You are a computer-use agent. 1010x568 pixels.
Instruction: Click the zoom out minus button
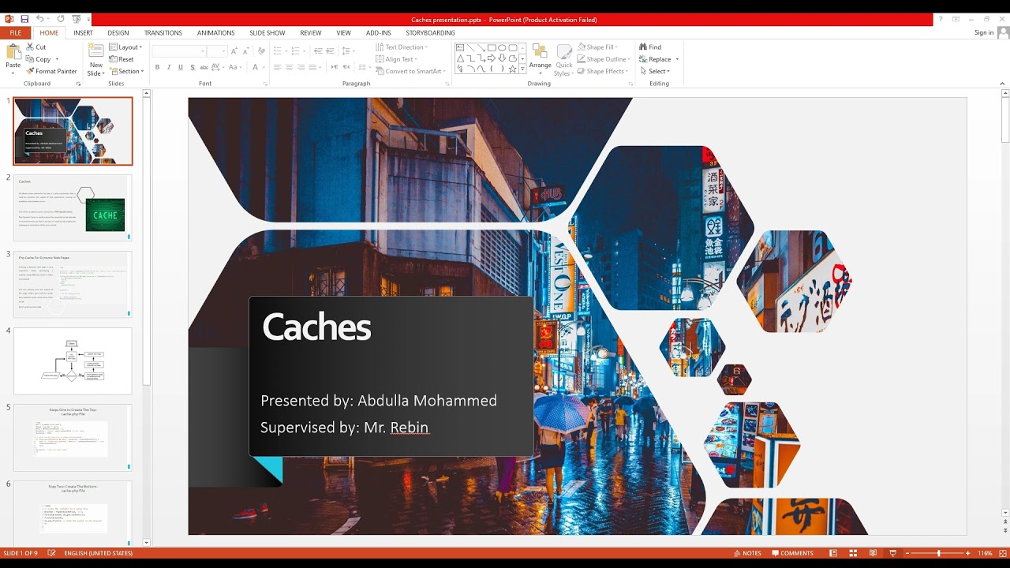tap(907, 553)
